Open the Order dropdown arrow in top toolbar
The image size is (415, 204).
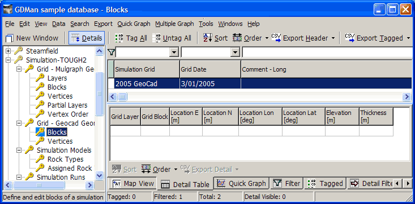click(267, 38)
